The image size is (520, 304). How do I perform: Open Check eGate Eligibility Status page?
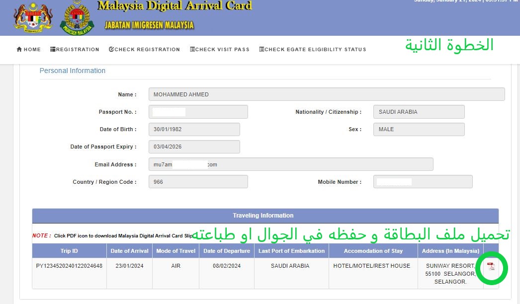click(313, 49)
